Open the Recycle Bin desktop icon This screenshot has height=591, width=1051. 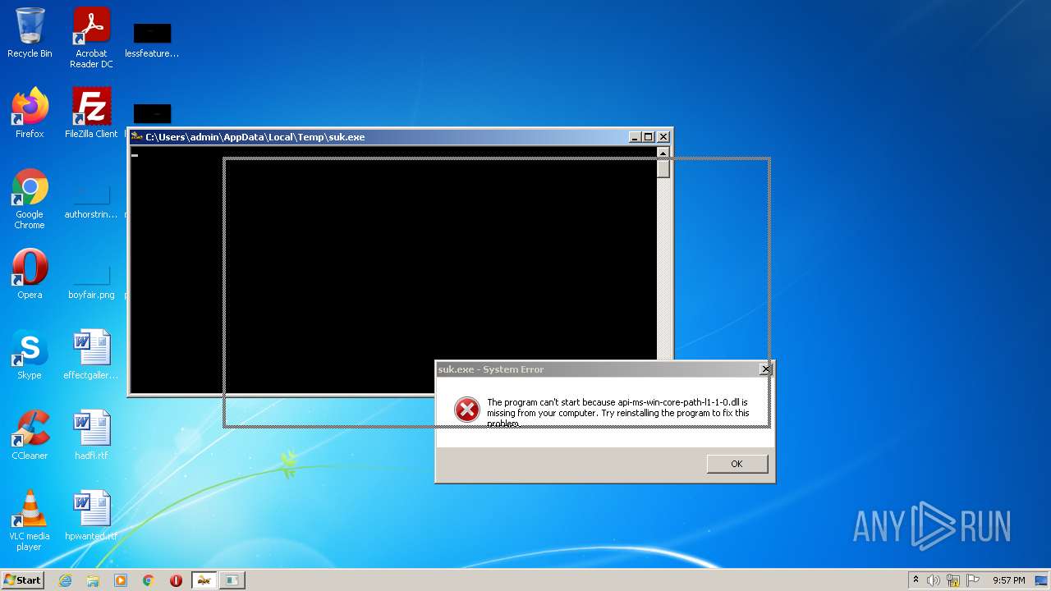point(30,33)
